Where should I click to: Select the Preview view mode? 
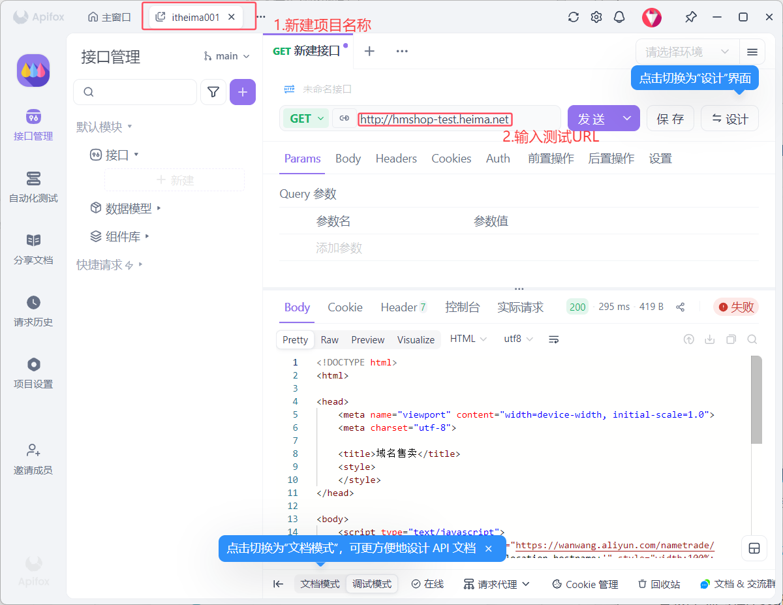368,339
